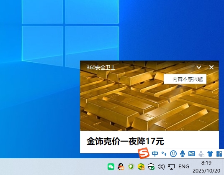Switch the ENG input language indicator
The height and width of the screenshot is (175, 224).
pos(183,167)
